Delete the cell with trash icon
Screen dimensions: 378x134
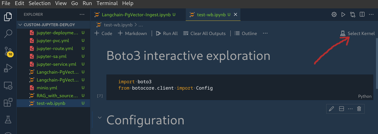click(359, 109)
